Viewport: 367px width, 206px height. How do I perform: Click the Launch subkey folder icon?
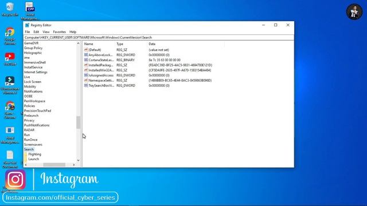pyautogui.click(x=26, y=159)
